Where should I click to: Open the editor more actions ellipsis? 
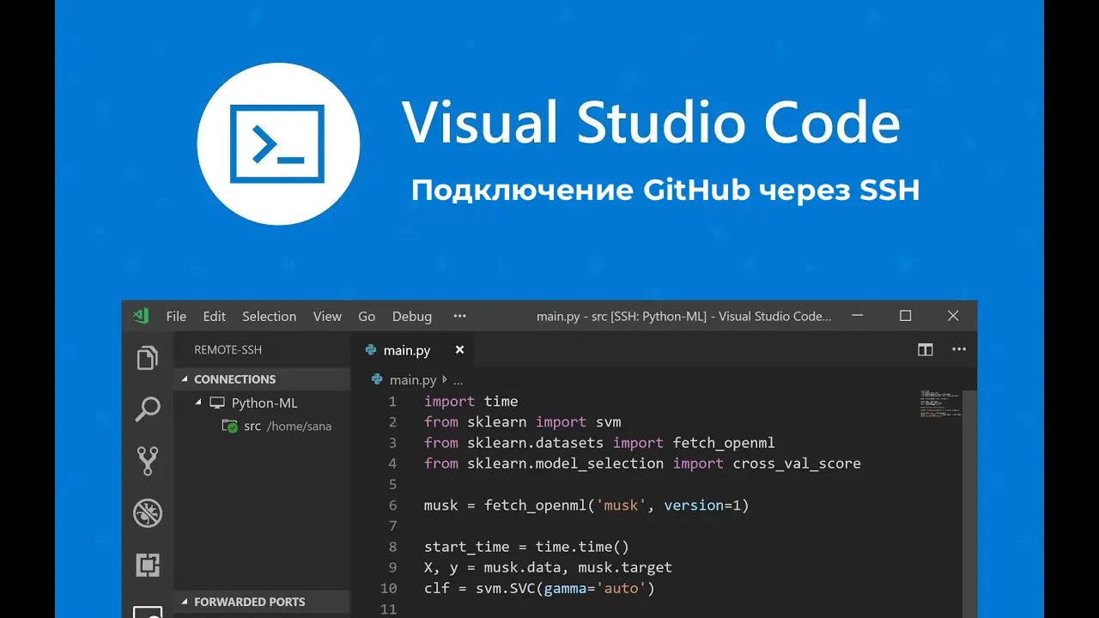click(x=959, y=349)
